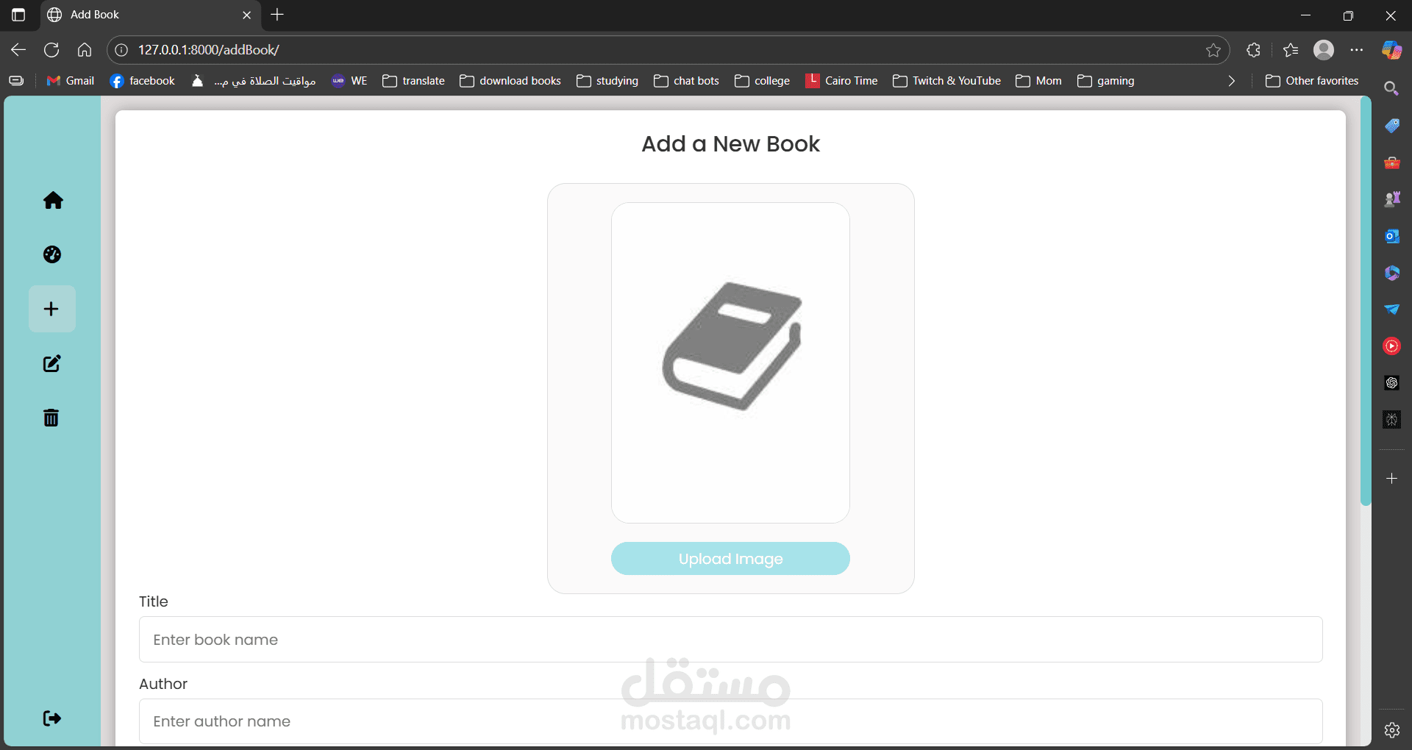Viewport: 1412px width, 750px height.
Task: Open the dashboard palette icon in sidebar
Action: (x=52, y=254)
